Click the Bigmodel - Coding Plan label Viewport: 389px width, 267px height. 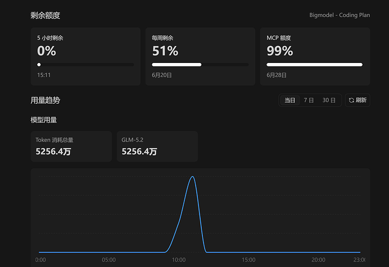click(339, 15)
